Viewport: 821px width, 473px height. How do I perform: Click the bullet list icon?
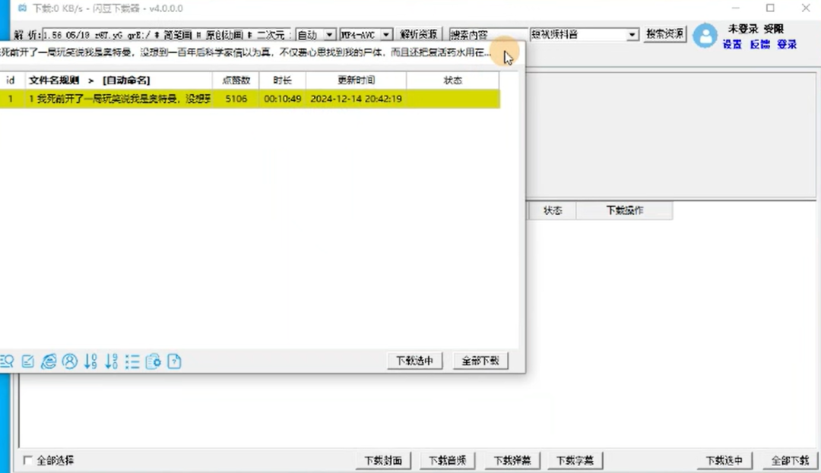[132, 361]
